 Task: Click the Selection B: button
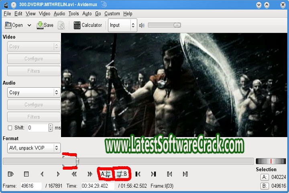(x=264, y=186)
